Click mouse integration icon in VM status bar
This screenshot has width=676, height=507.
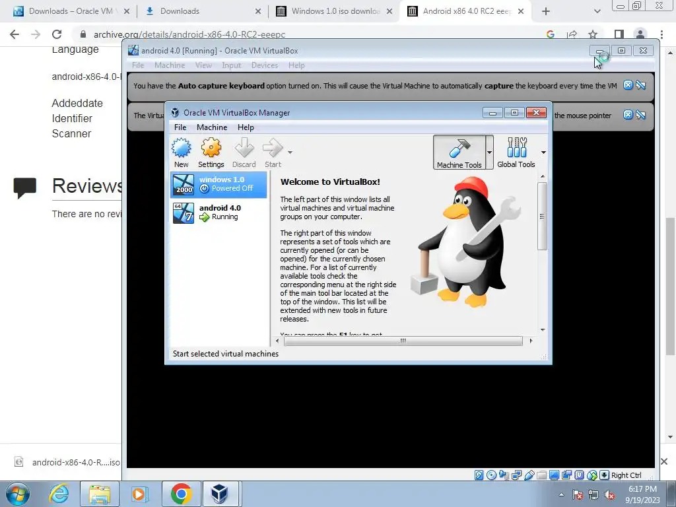click(x=592, y=475)
